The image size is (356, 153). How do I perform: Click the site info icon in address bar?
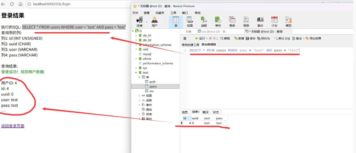pos(30,4)
